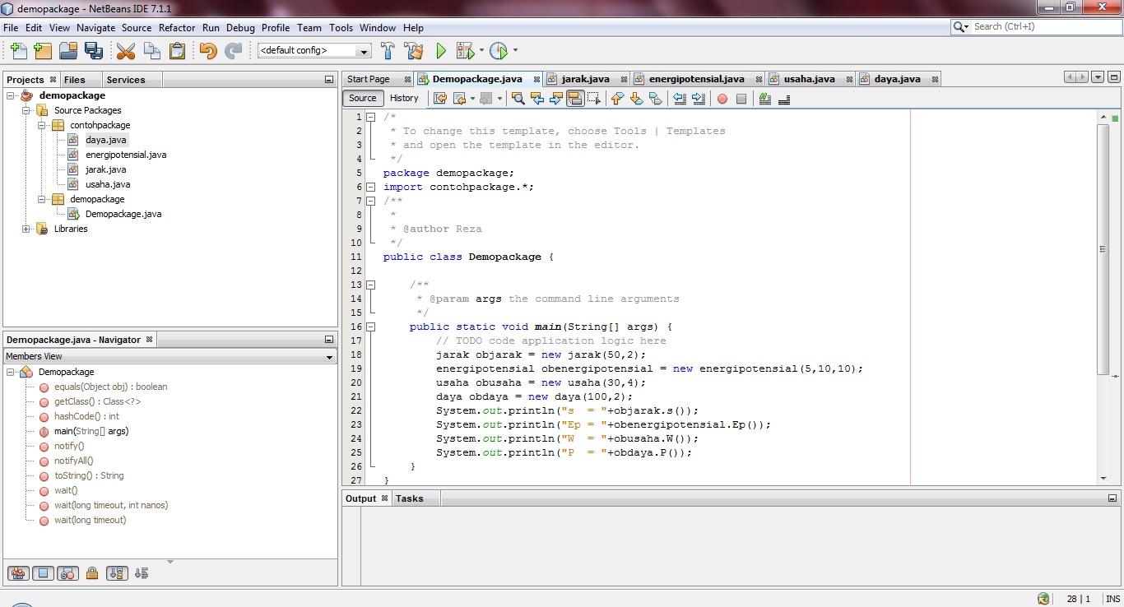
Task: Start macro recording in editor toolbar
Action: coord(722,99)
